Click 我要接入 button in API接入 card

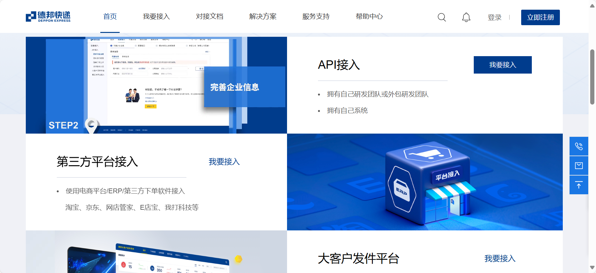pos(503,65)
